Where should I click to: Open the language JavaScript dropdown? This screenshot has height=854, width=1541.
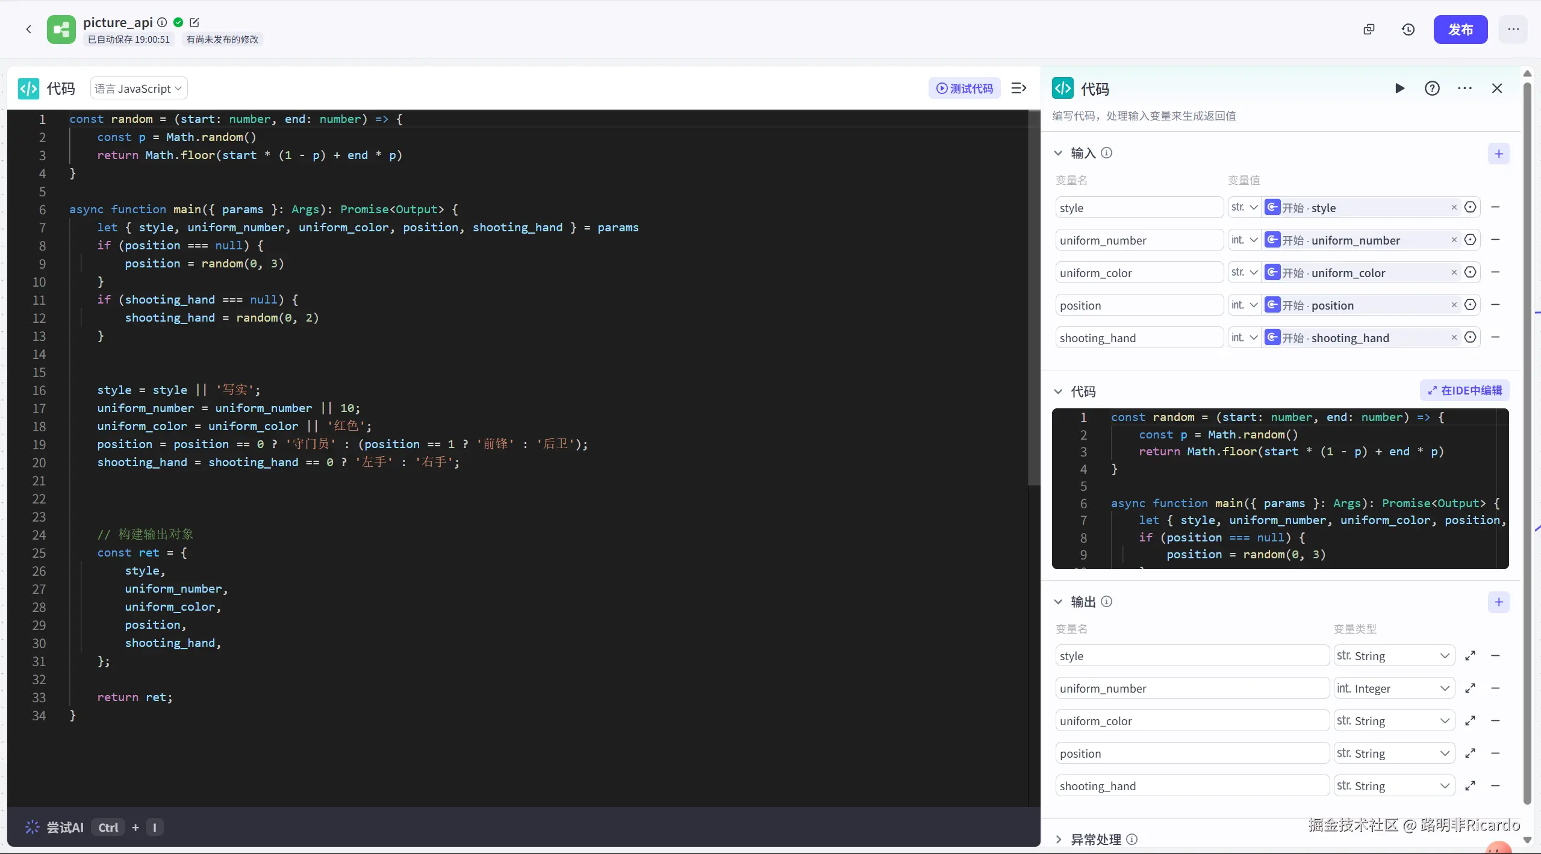(x=139, y=89)
